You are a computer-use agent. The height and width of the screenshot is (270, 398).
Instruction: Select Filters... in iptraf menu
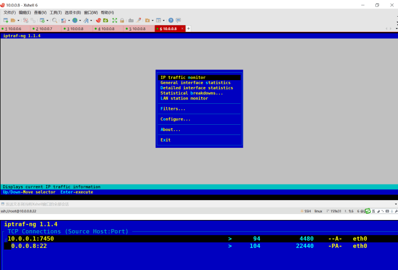199,109
